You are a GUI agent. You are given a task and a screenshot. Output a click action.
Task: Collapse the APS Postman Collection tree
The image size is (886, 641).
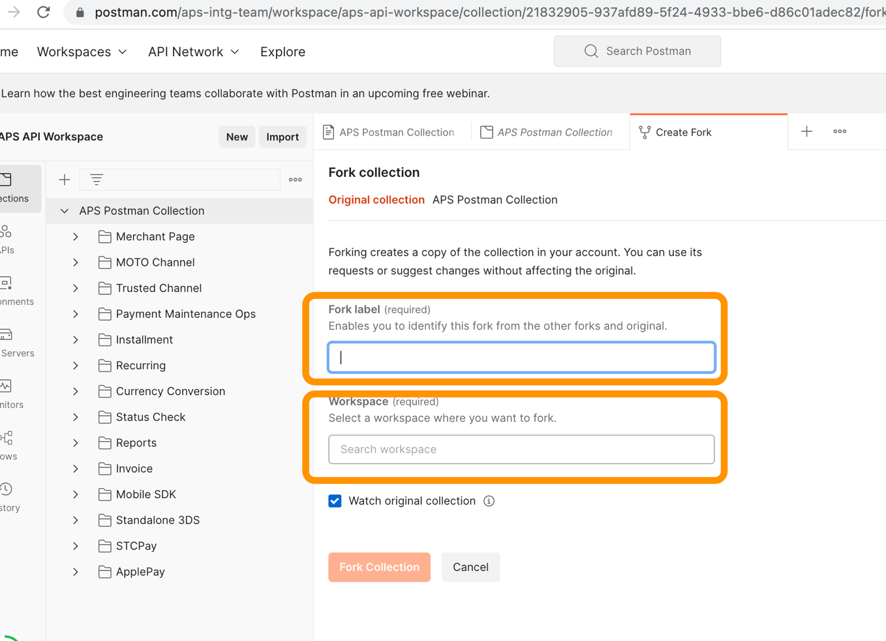coord(65,211)
